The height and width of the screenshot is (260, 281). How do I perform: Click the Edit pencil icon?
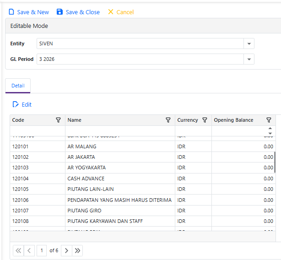pyautogui.click(x=16, y=104)
